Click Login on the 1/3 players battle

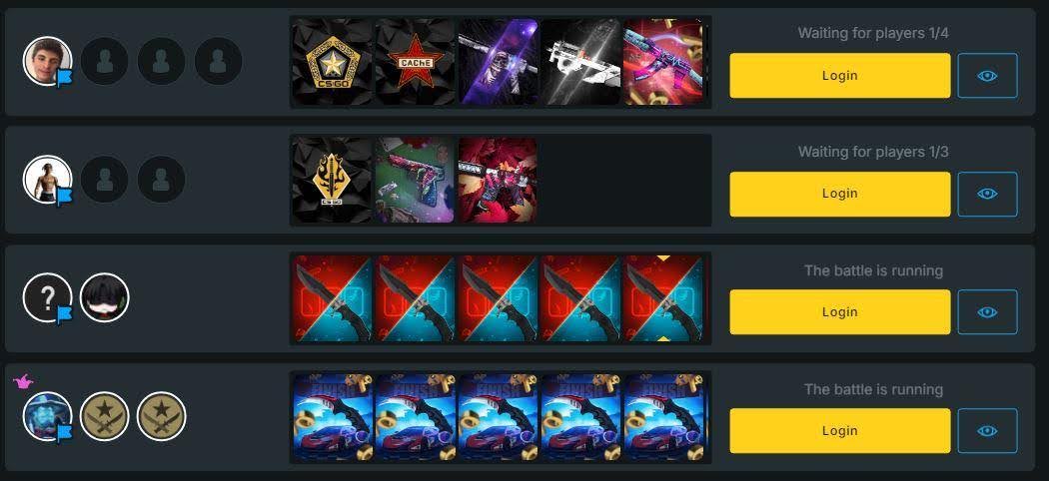(x=839, y=194)
